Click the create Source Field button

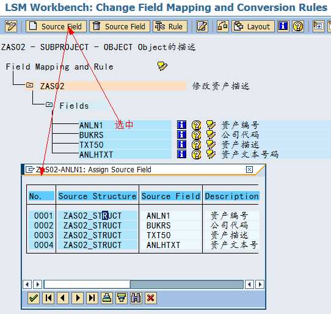56,26
